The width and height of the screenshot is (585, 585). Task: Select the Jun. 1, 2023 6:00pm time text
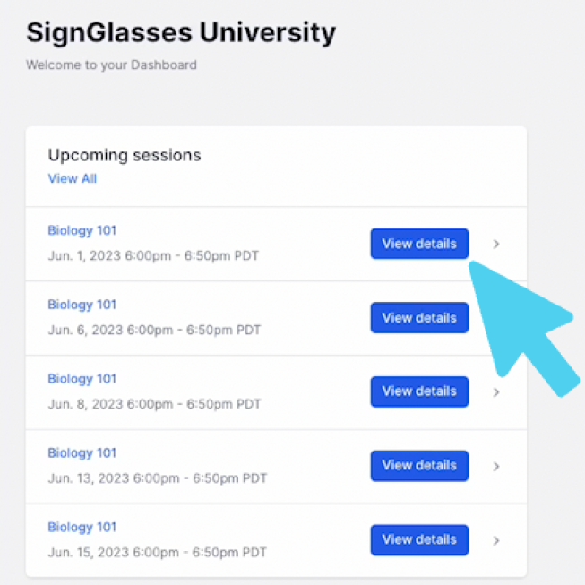[153, 256]
